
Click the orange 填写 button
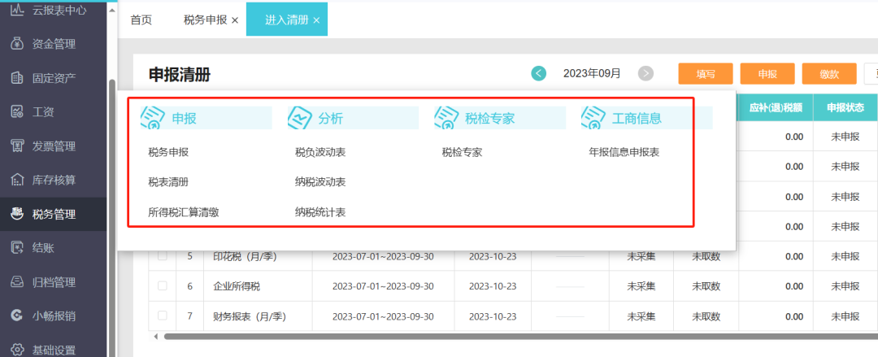click(706, 73)
